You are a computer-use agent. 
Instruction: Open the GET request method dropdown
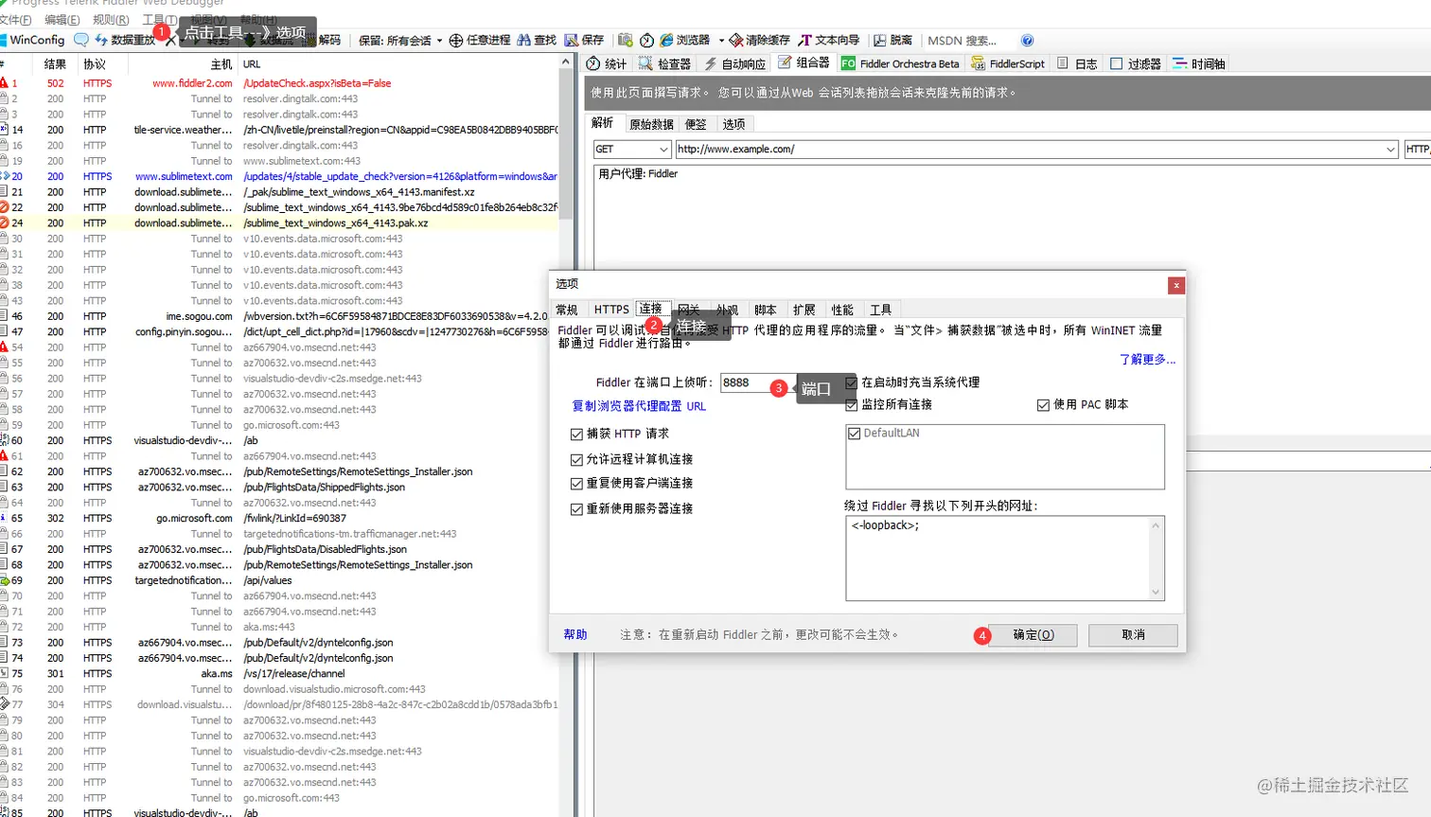point(632,149)
